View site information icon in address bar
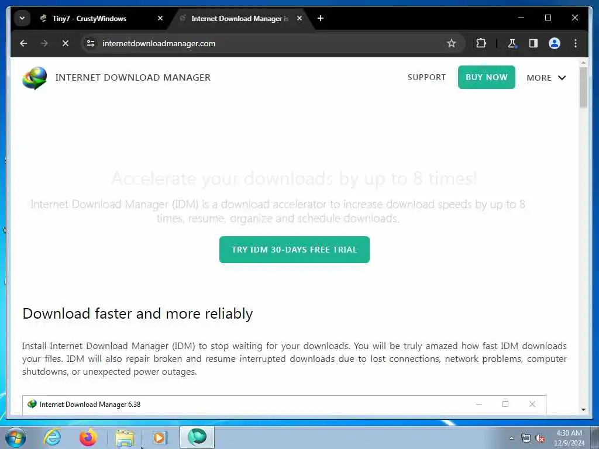Screen dimensions: 599x449 91,43
